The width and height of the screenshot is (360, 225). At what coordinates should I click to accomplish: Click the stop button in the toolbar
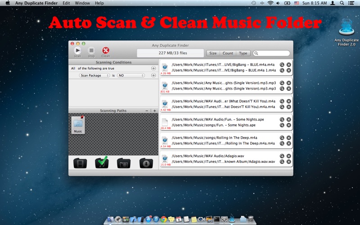(x=91, y=50)
